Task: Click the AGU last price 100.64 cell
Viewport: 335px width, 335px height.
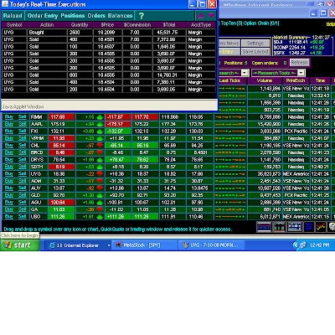Action: [x=61, y=203]
